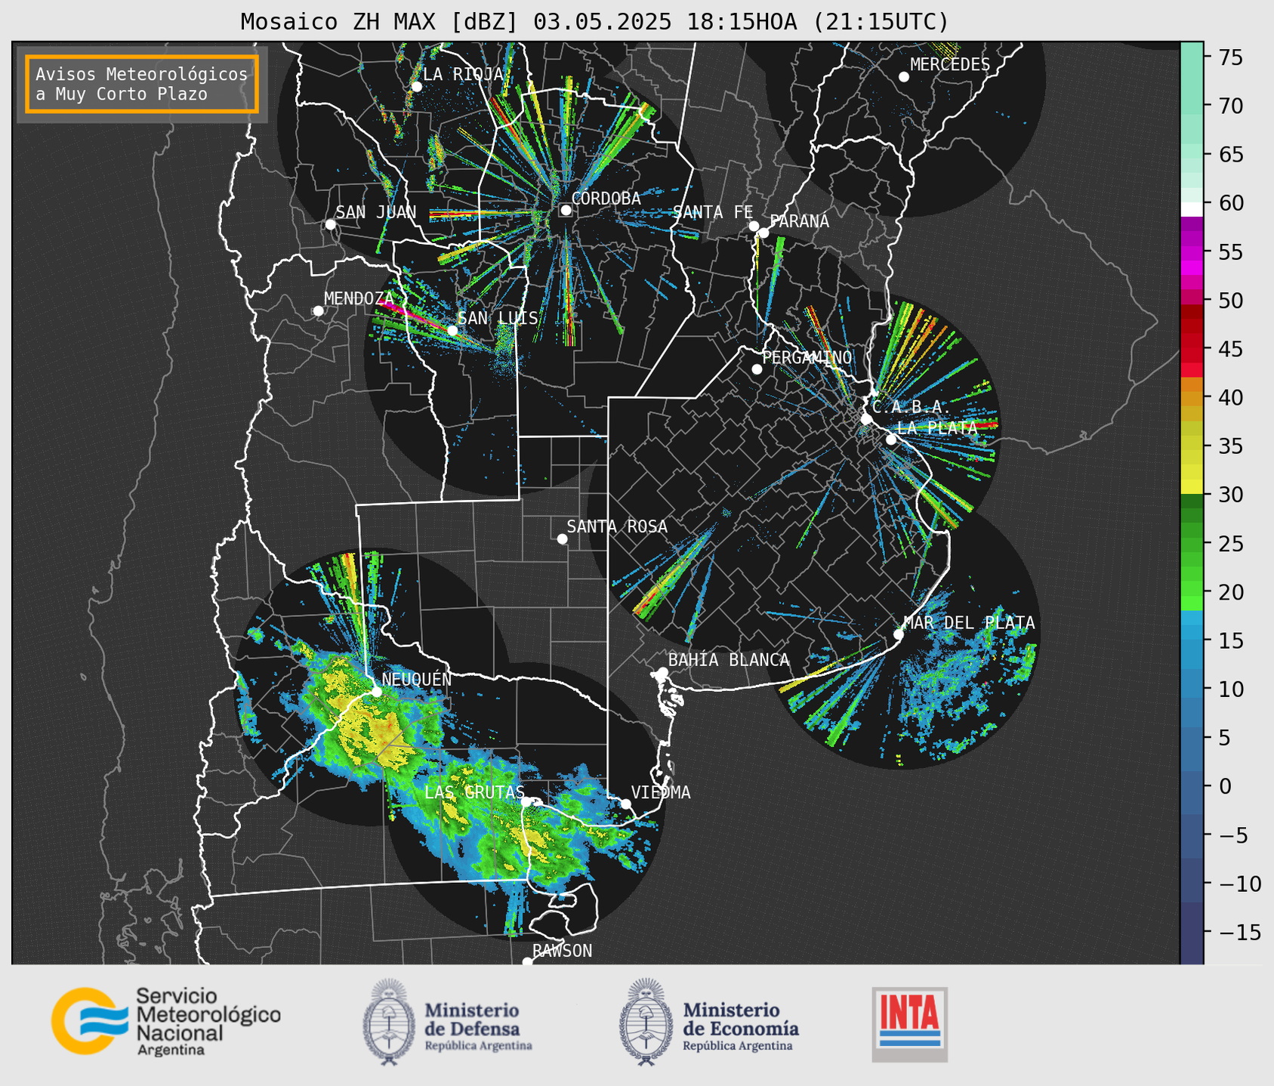Click the green 25 dBZ band on colorbar
The height and width of the screenshot is (1086, 1274).
click(1192, 543)
